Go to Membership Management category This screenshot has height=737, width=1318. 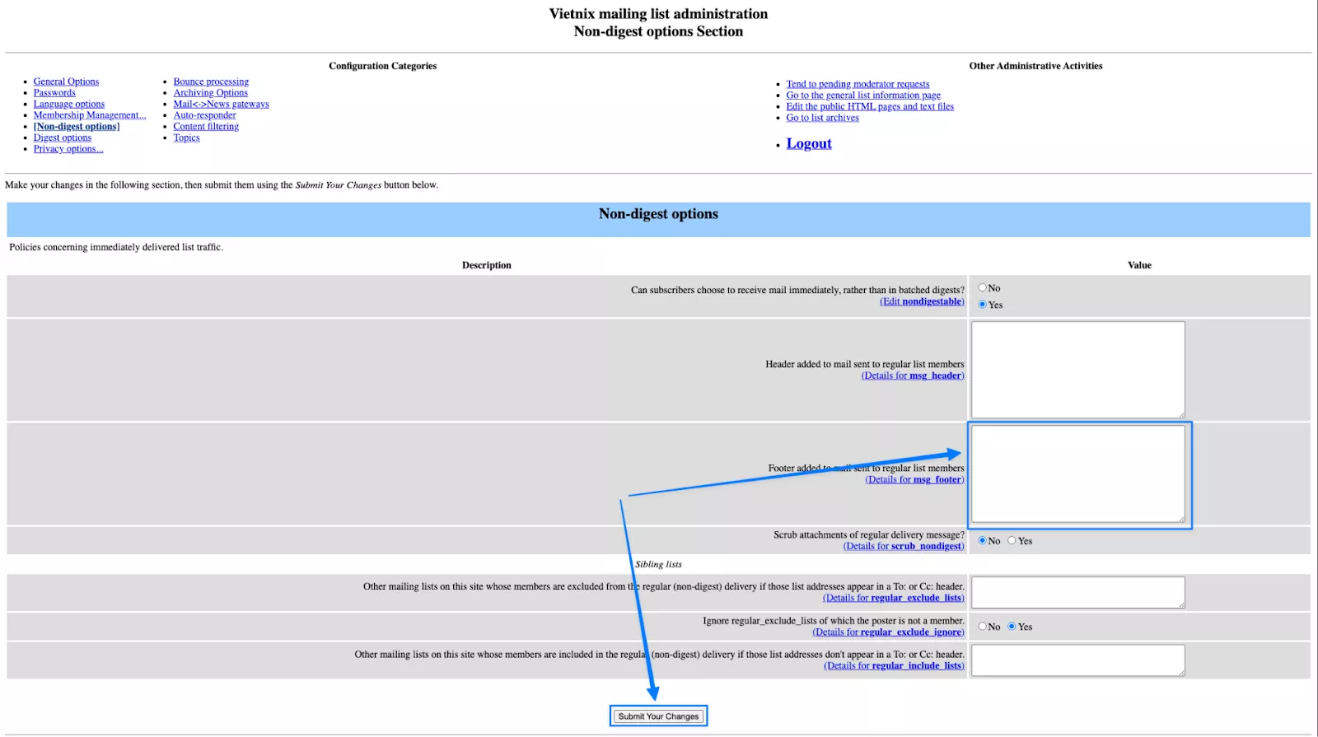89,115
